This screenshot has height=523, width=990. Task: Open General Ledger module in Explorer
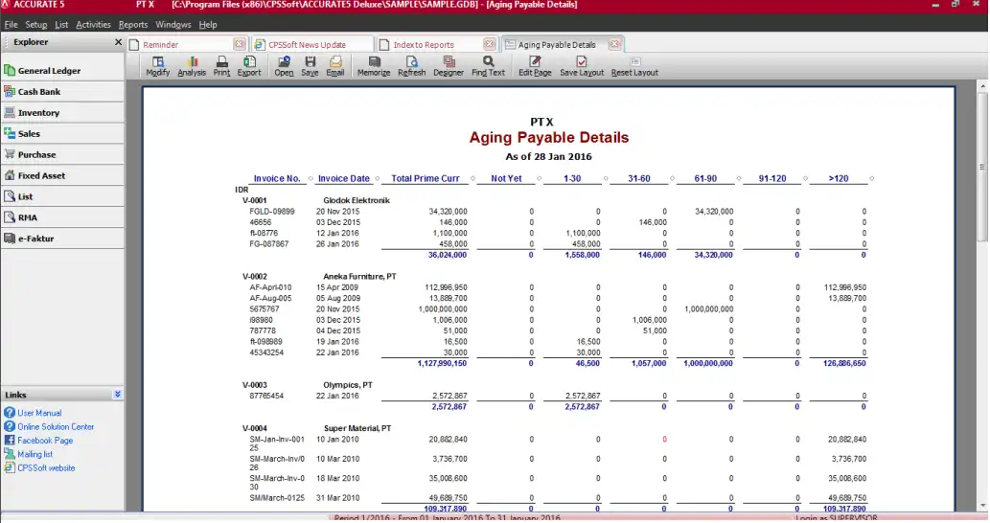tap(62, 71)
